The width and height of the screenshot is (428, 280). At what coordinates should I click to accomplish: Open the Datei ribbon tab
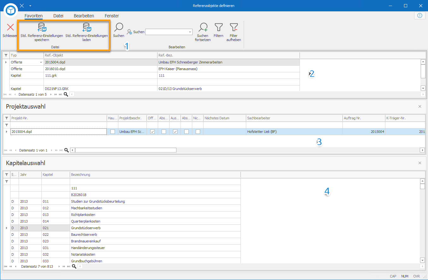tap(58, 16)
